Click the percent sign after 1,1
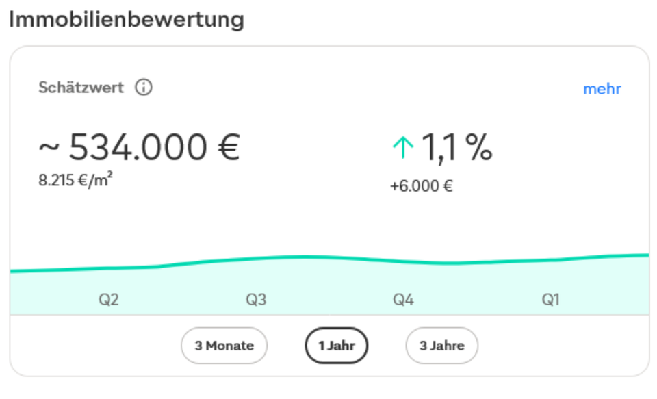This screenshot has width=657, height=399. point(480,148)
